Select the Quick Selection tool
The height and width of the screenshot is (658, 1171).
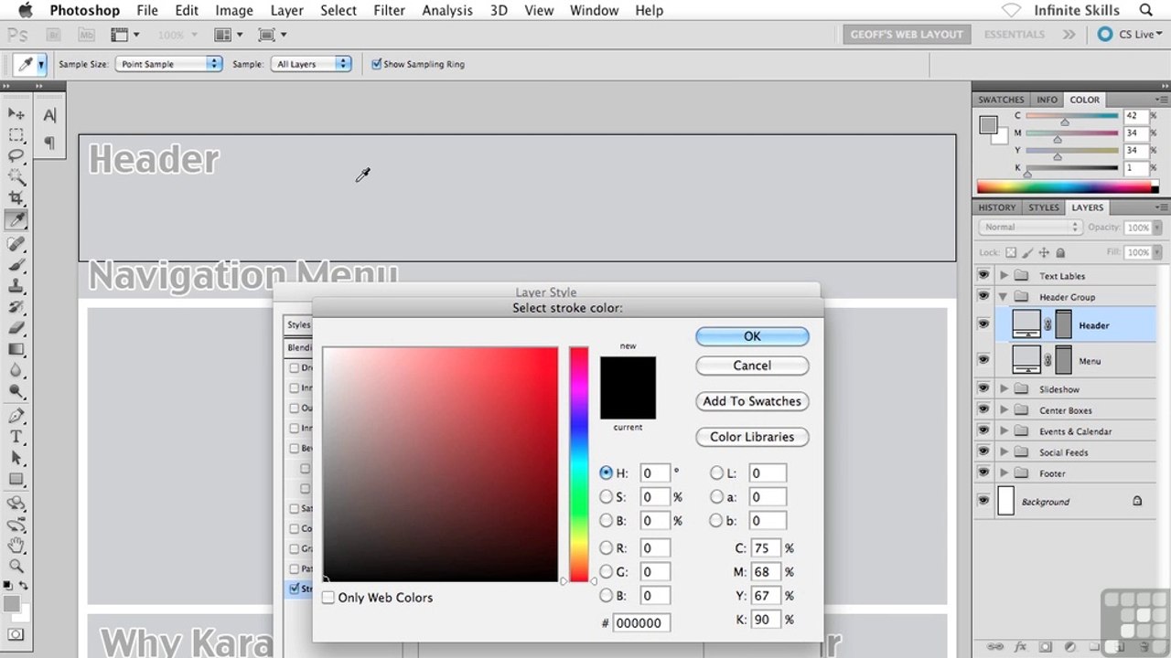point(16,176)
